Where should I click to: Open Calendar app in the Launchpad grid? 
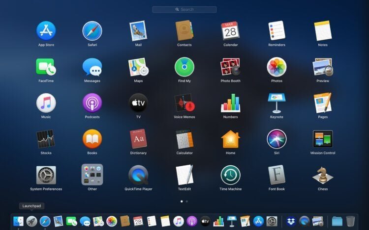point(230,31)
